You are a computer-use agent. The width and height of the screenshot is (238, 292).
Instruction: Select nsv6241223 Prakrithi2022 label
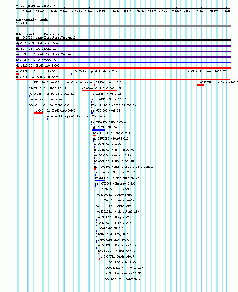point(205,71)
